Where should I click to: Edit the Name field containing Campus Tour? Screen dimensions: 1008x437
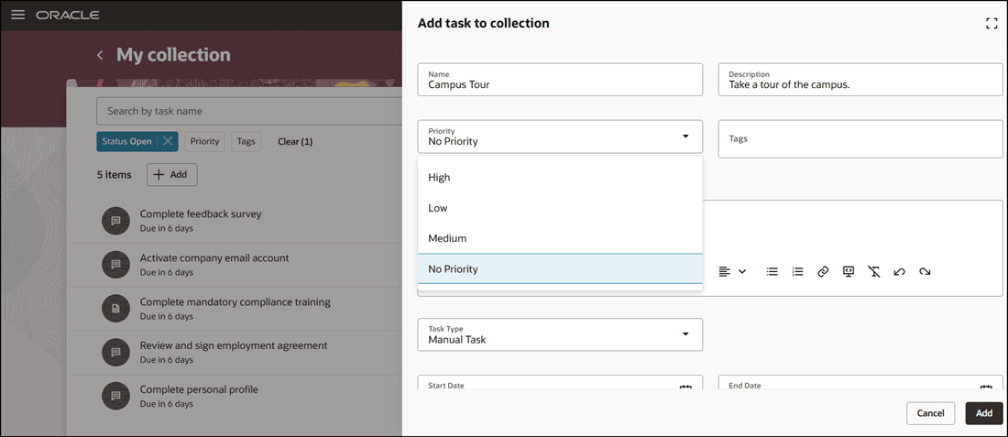click(560, 80)
